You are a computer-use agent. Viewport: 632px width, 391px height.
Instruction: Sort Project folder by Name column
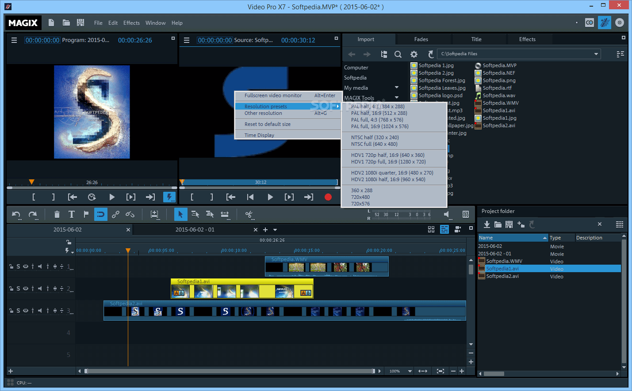point(513,238)
